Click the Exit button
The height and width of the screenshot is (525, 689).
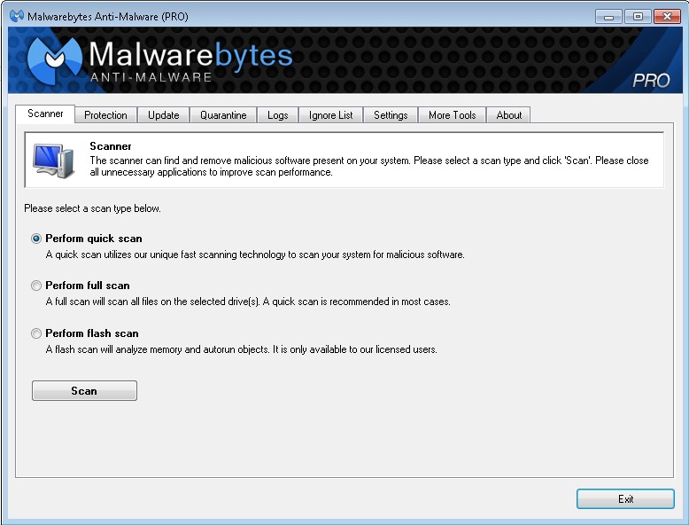coord(625,499)
